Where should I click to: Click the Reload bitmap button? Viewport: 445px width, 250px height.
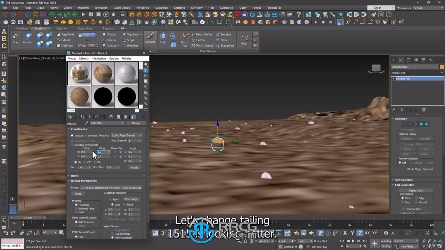(x=78, y=194)
